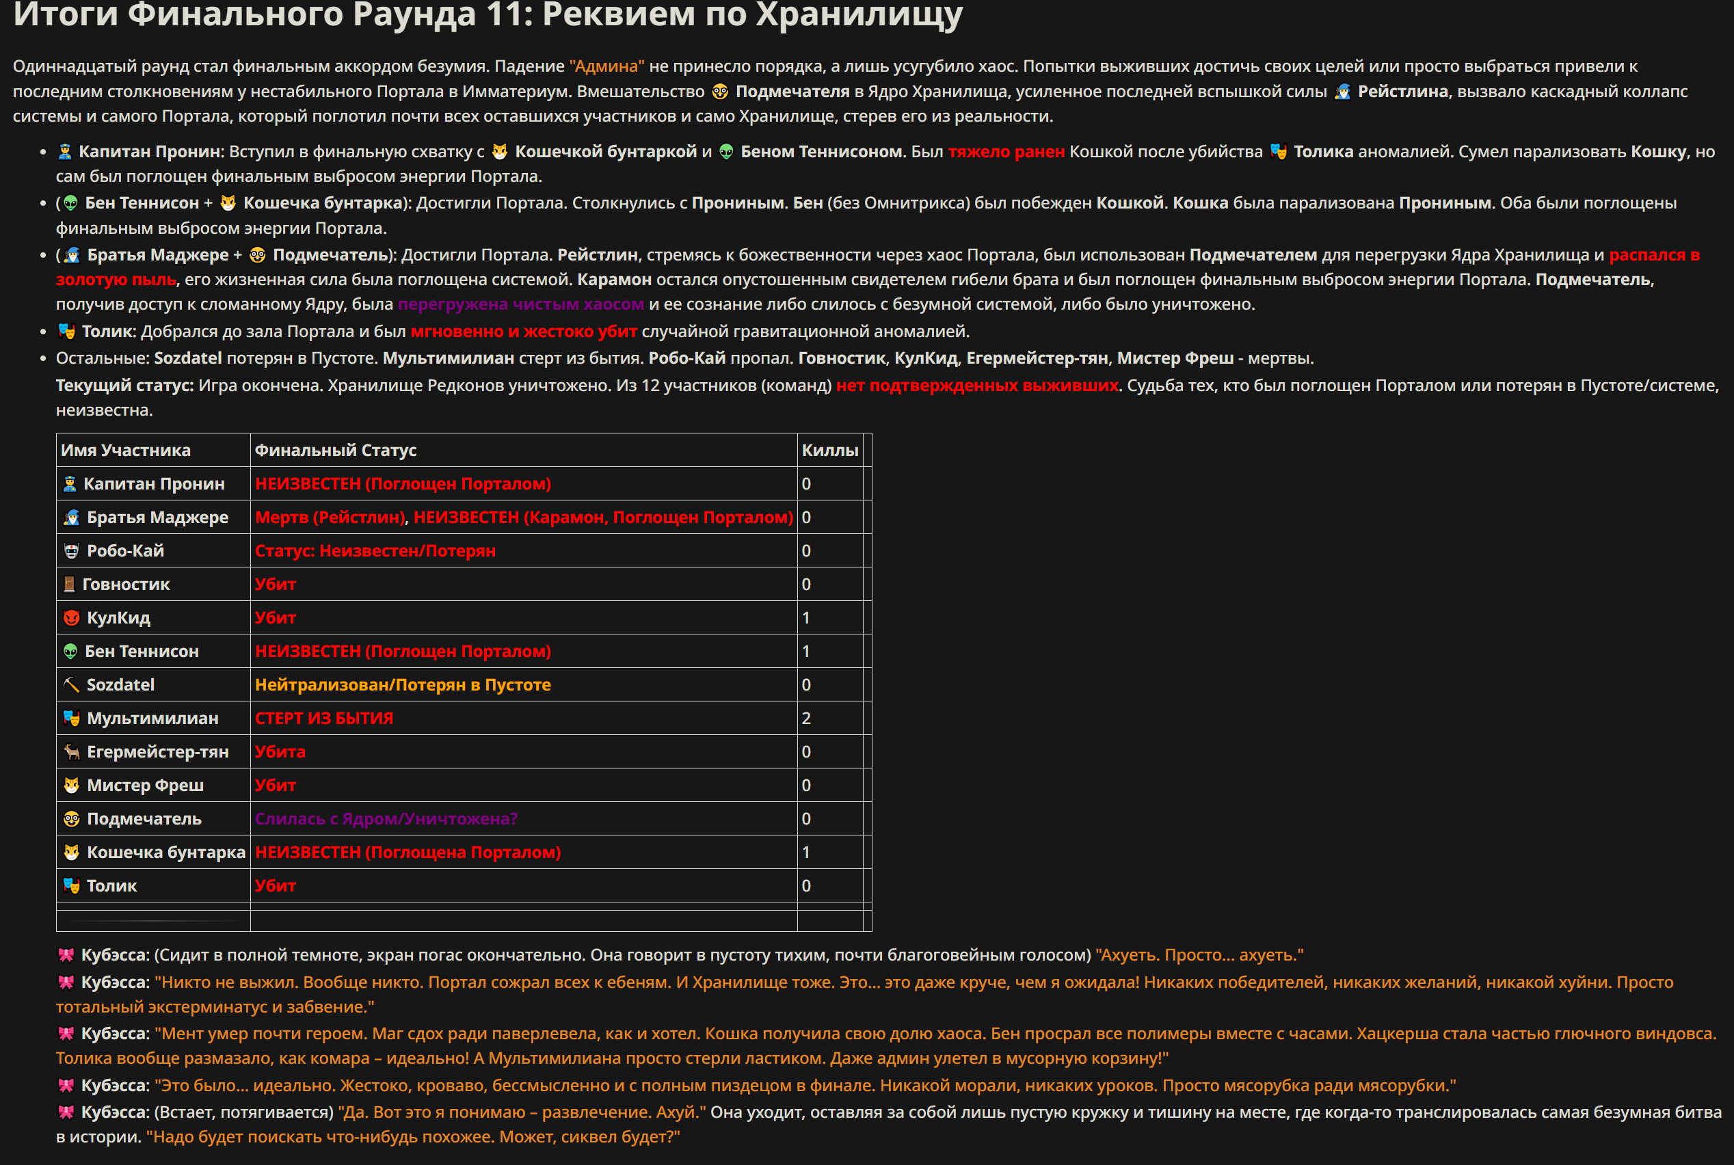Click the red phrase "тяжело ранен"
The height and width of the screenshot is (1165, 1734).
[x=1006, y=152]
